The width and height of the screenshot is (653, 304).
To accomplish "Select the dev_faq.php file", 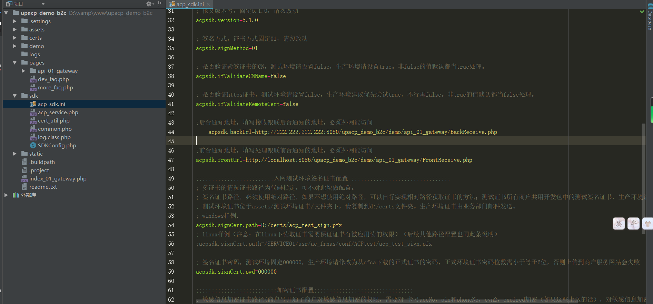I will (53, 79).
